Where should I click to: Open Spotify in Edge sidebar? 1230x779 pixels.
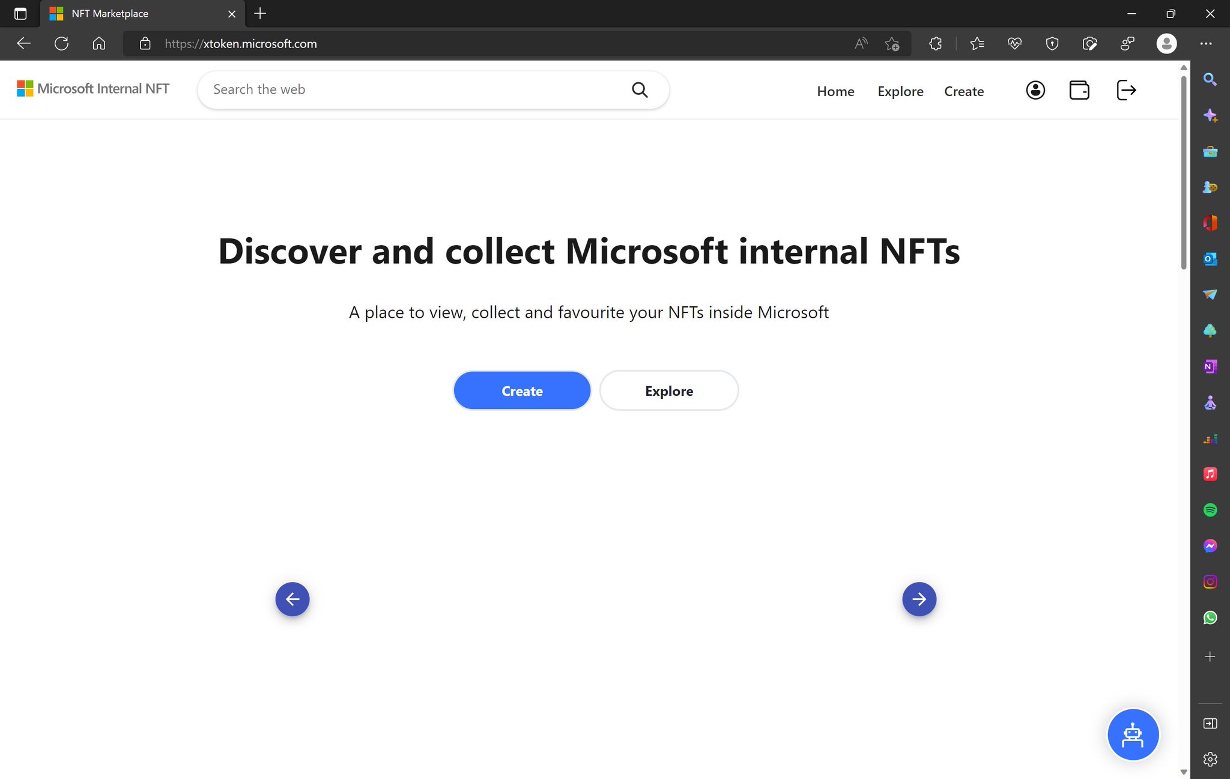(1210, 510)
